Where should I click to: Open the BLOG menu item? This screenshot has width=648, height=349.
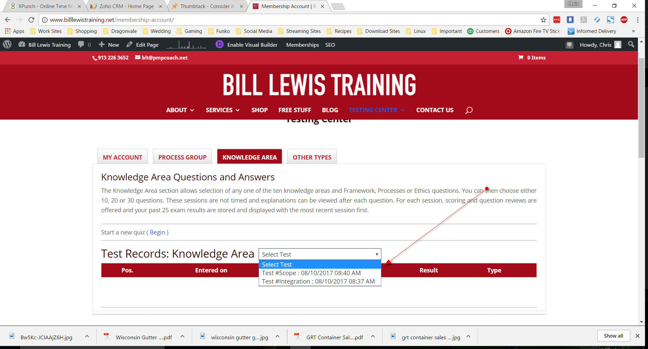[x=330, y=110]
